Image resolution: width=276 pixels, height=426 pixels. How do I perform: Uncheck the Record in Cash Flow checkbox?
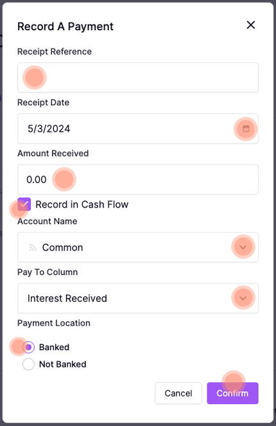[24, 204]
